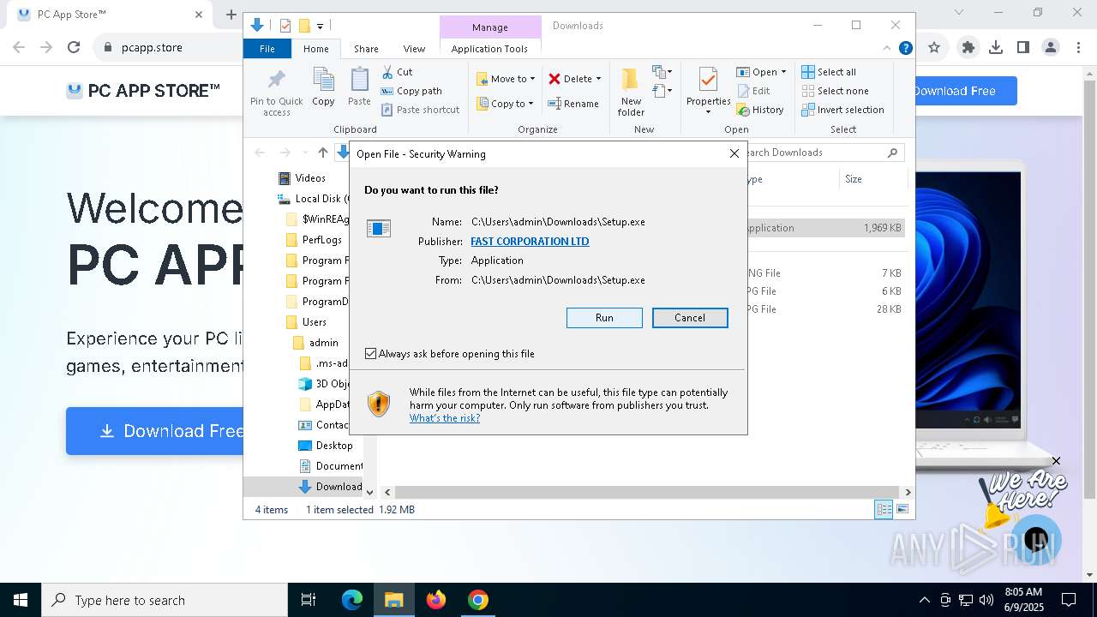Click the Up arrow in Explorer navigation
Viewport: 1097px width, 617px height.
coord(322,153)
